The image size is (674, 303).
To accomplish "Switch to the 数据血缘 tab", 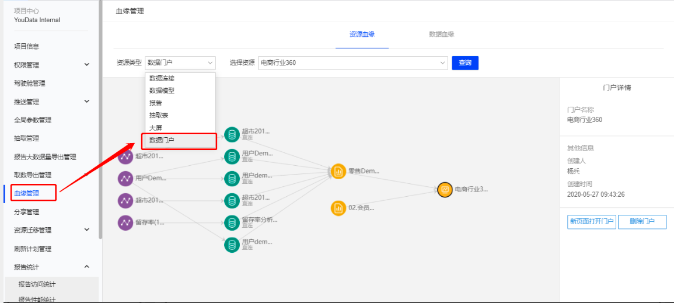I will point(441,34).
